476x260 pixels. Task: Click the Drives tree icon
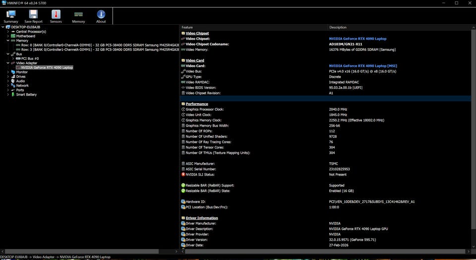tap(13, 77)
